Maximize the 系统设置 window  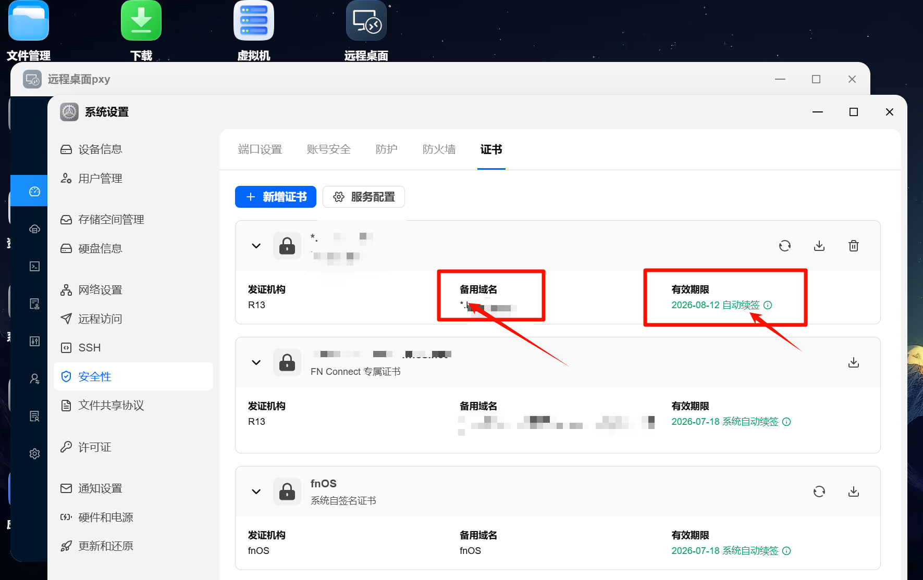click(854, 112)
